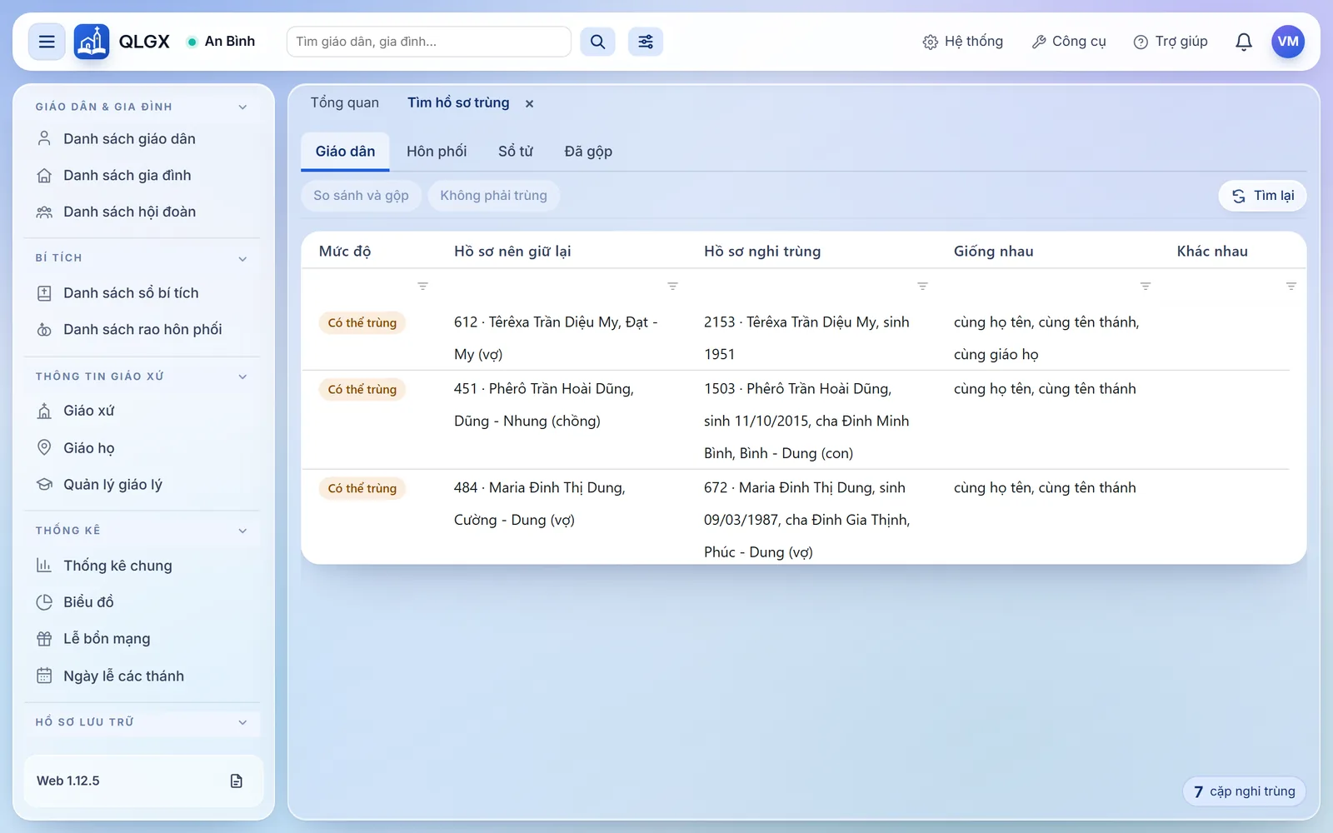This screenshot has width=1333, height=833.
Task: Open the Trợ giúp menu
Action: pyautogui.click(x=1171, y=42)
